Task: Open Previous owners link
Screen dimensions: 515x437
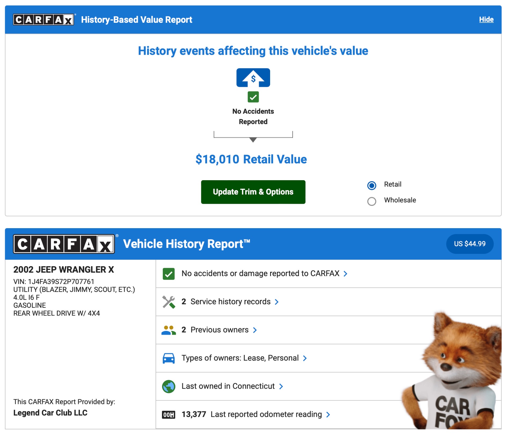Action: (219, 330)
